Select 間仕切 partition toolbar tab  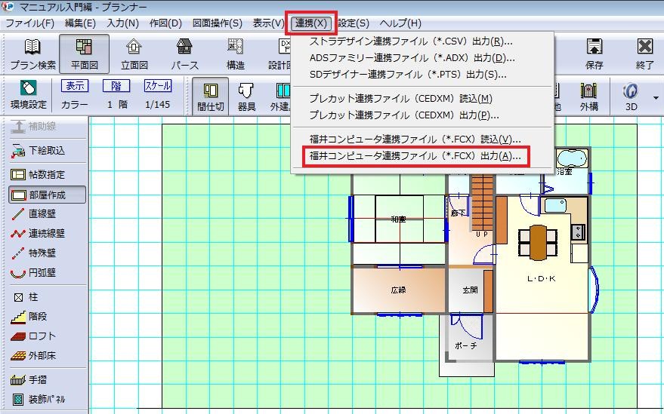tap(211, 97)
